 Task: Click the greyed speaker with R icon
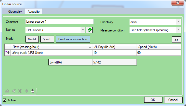coord(14,91)
